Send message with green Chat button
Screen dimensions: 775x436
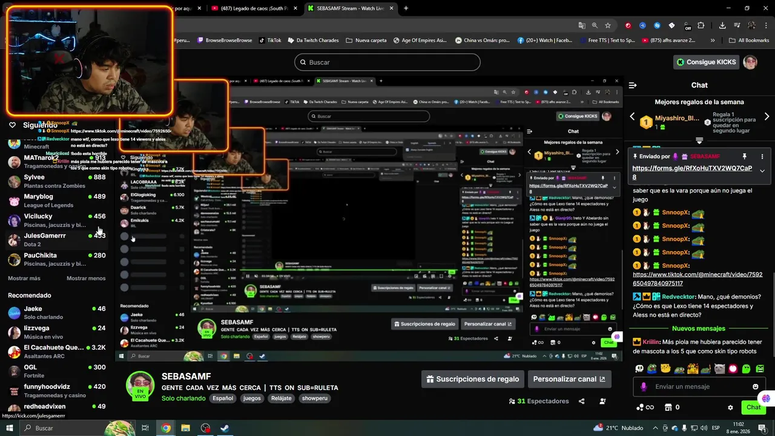click(753, 408)
